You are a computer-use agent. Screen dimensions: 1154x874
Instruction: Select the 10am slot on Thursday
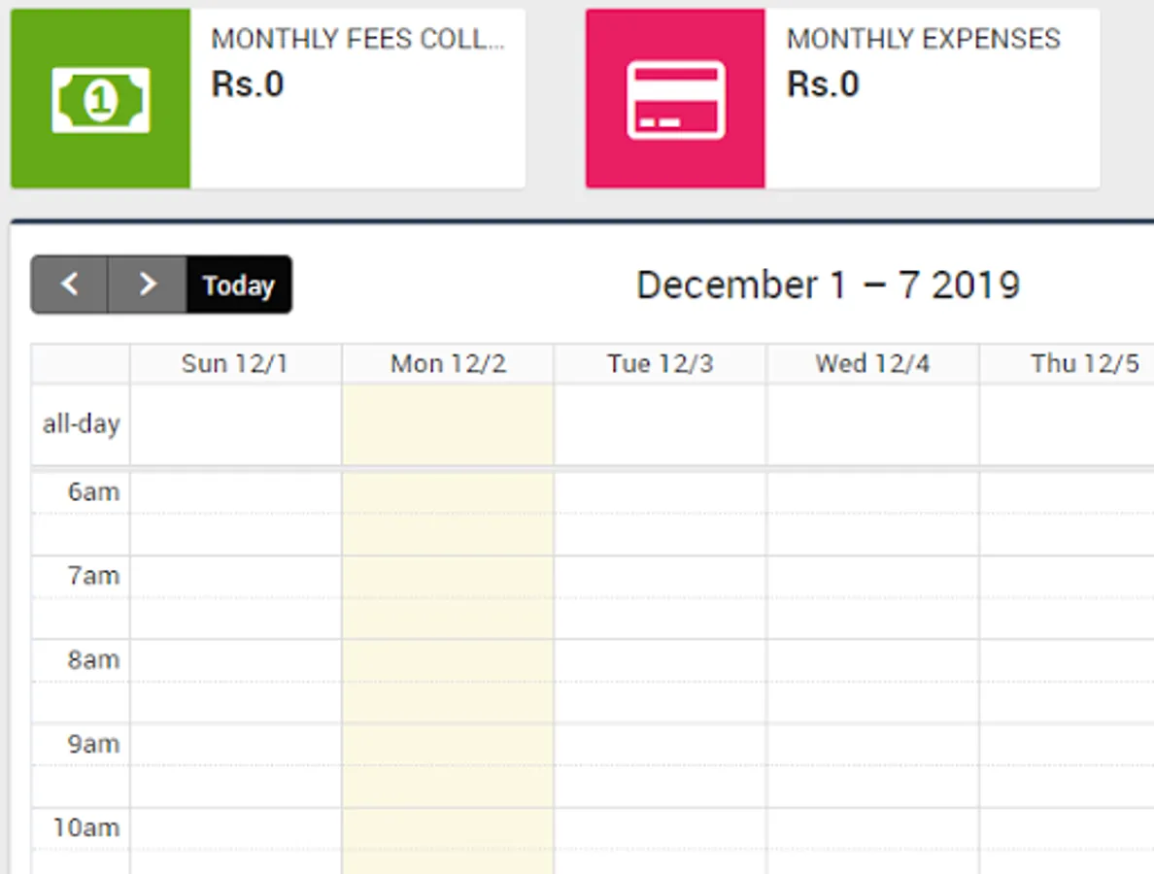coord(1067,828)
